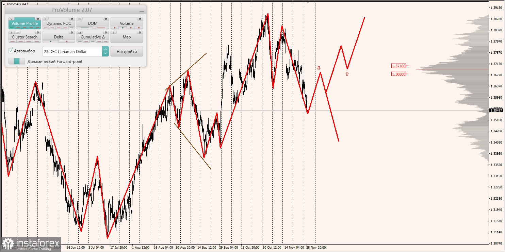Enable the Dynamic POC mode

(x=59, y=23)
